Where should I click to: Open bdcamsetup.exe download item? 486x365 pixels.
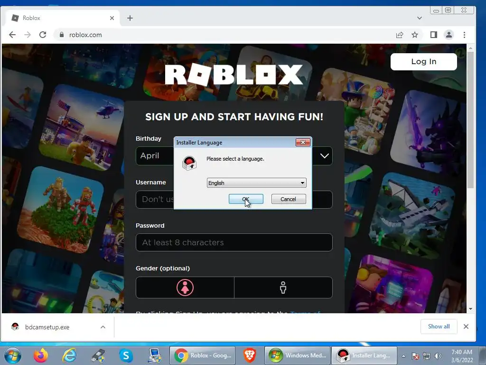[47, 327]
